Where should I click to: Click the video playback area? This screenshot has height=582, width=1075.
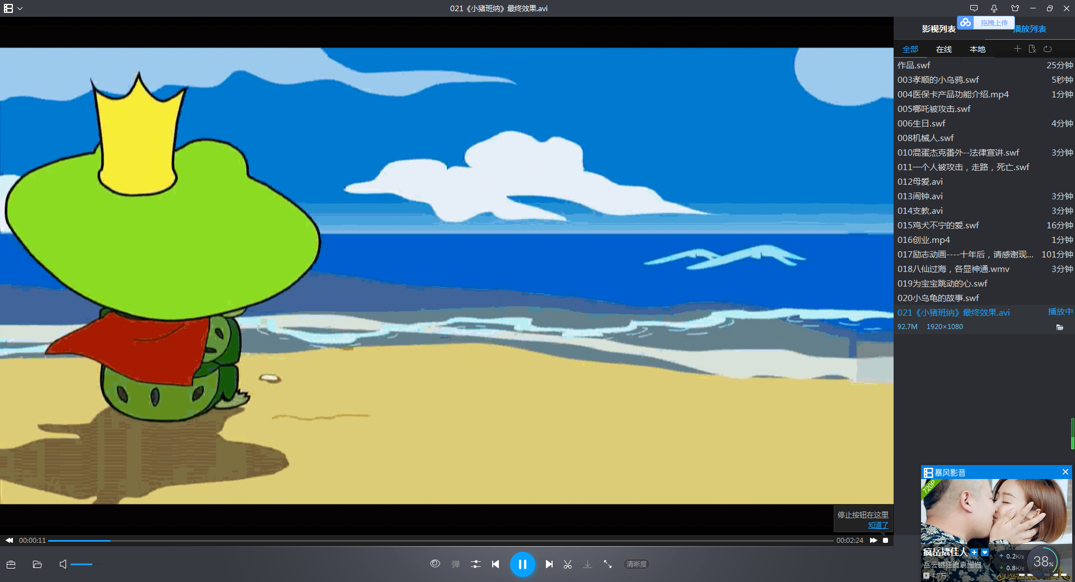tap(446, 276)
